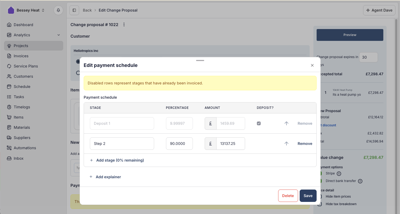The width and height of the screenshot is (400, 214).
Task: Open Agent Dave assistant
Action: pyautogui.click(x=379, y=10)
